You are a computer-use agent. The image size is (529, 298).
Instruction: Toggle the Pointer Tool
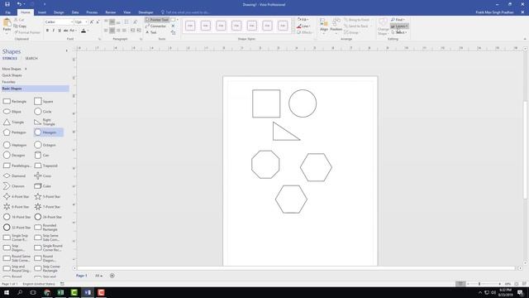pos(157,20)
